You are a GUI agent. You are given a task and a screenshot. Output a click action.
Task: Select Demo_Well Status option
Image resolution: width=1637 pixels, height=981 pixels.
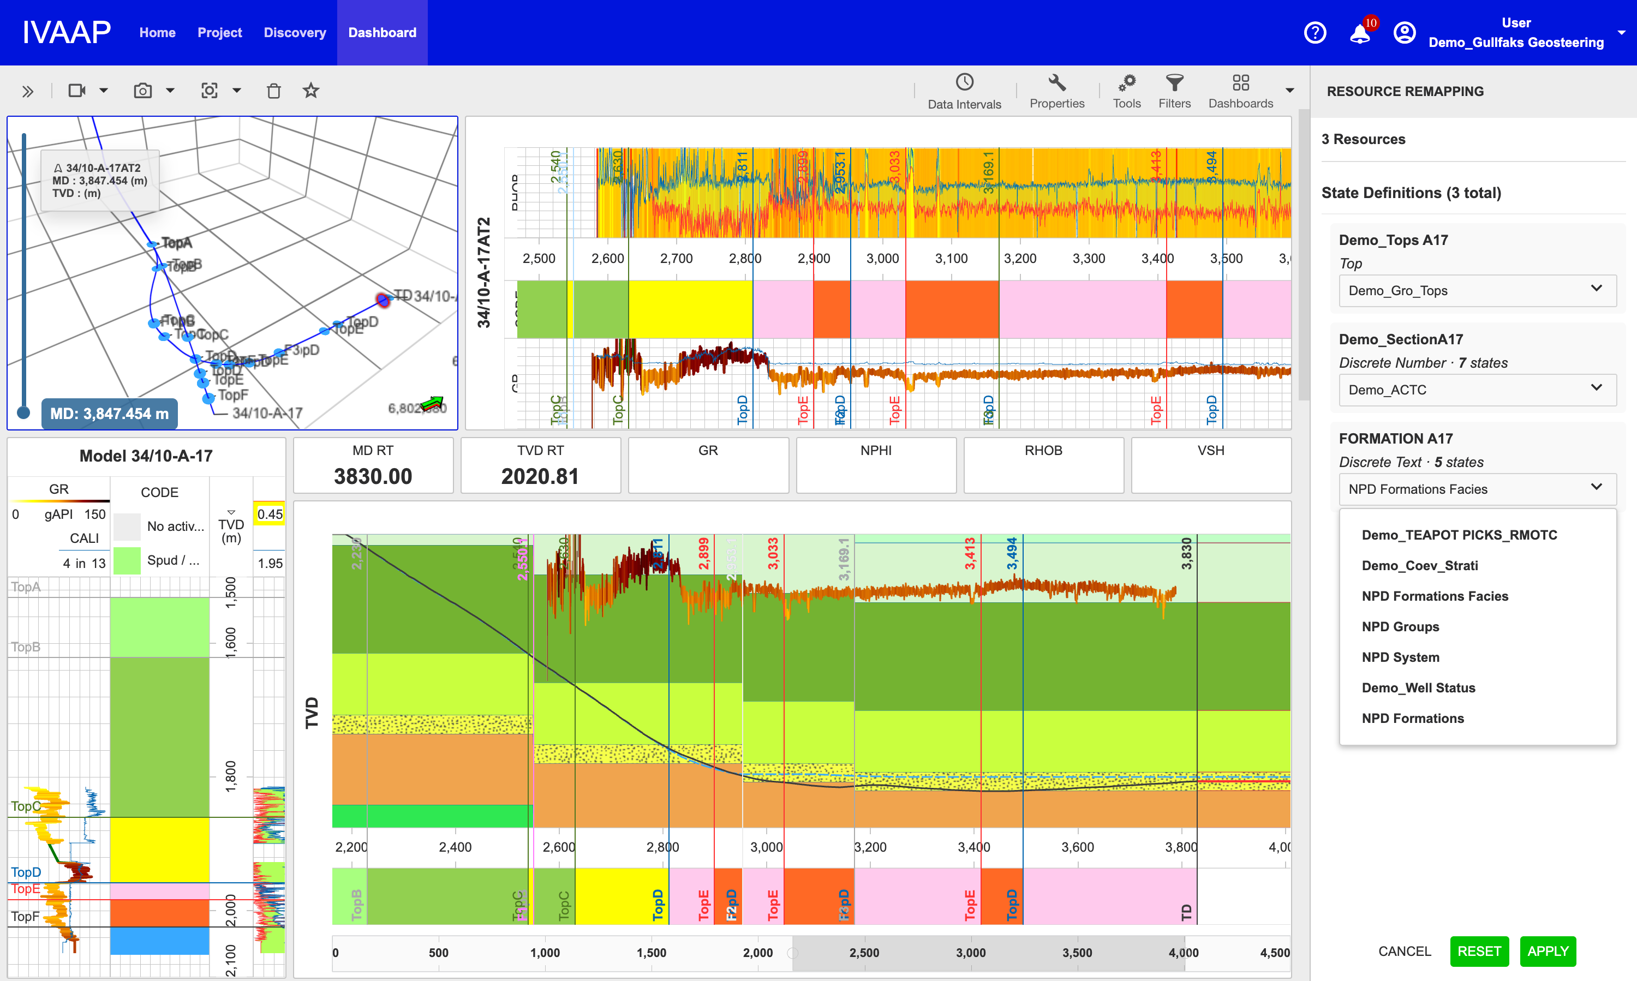tap(1418, 687)
